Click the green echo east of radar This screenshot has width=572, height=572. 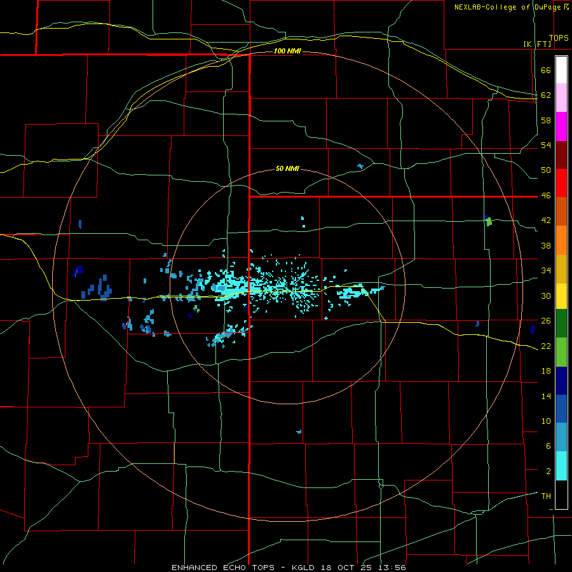489,221
